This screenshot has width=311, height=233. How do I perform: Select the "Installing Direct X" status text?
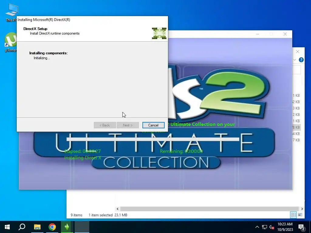[83, 158]
